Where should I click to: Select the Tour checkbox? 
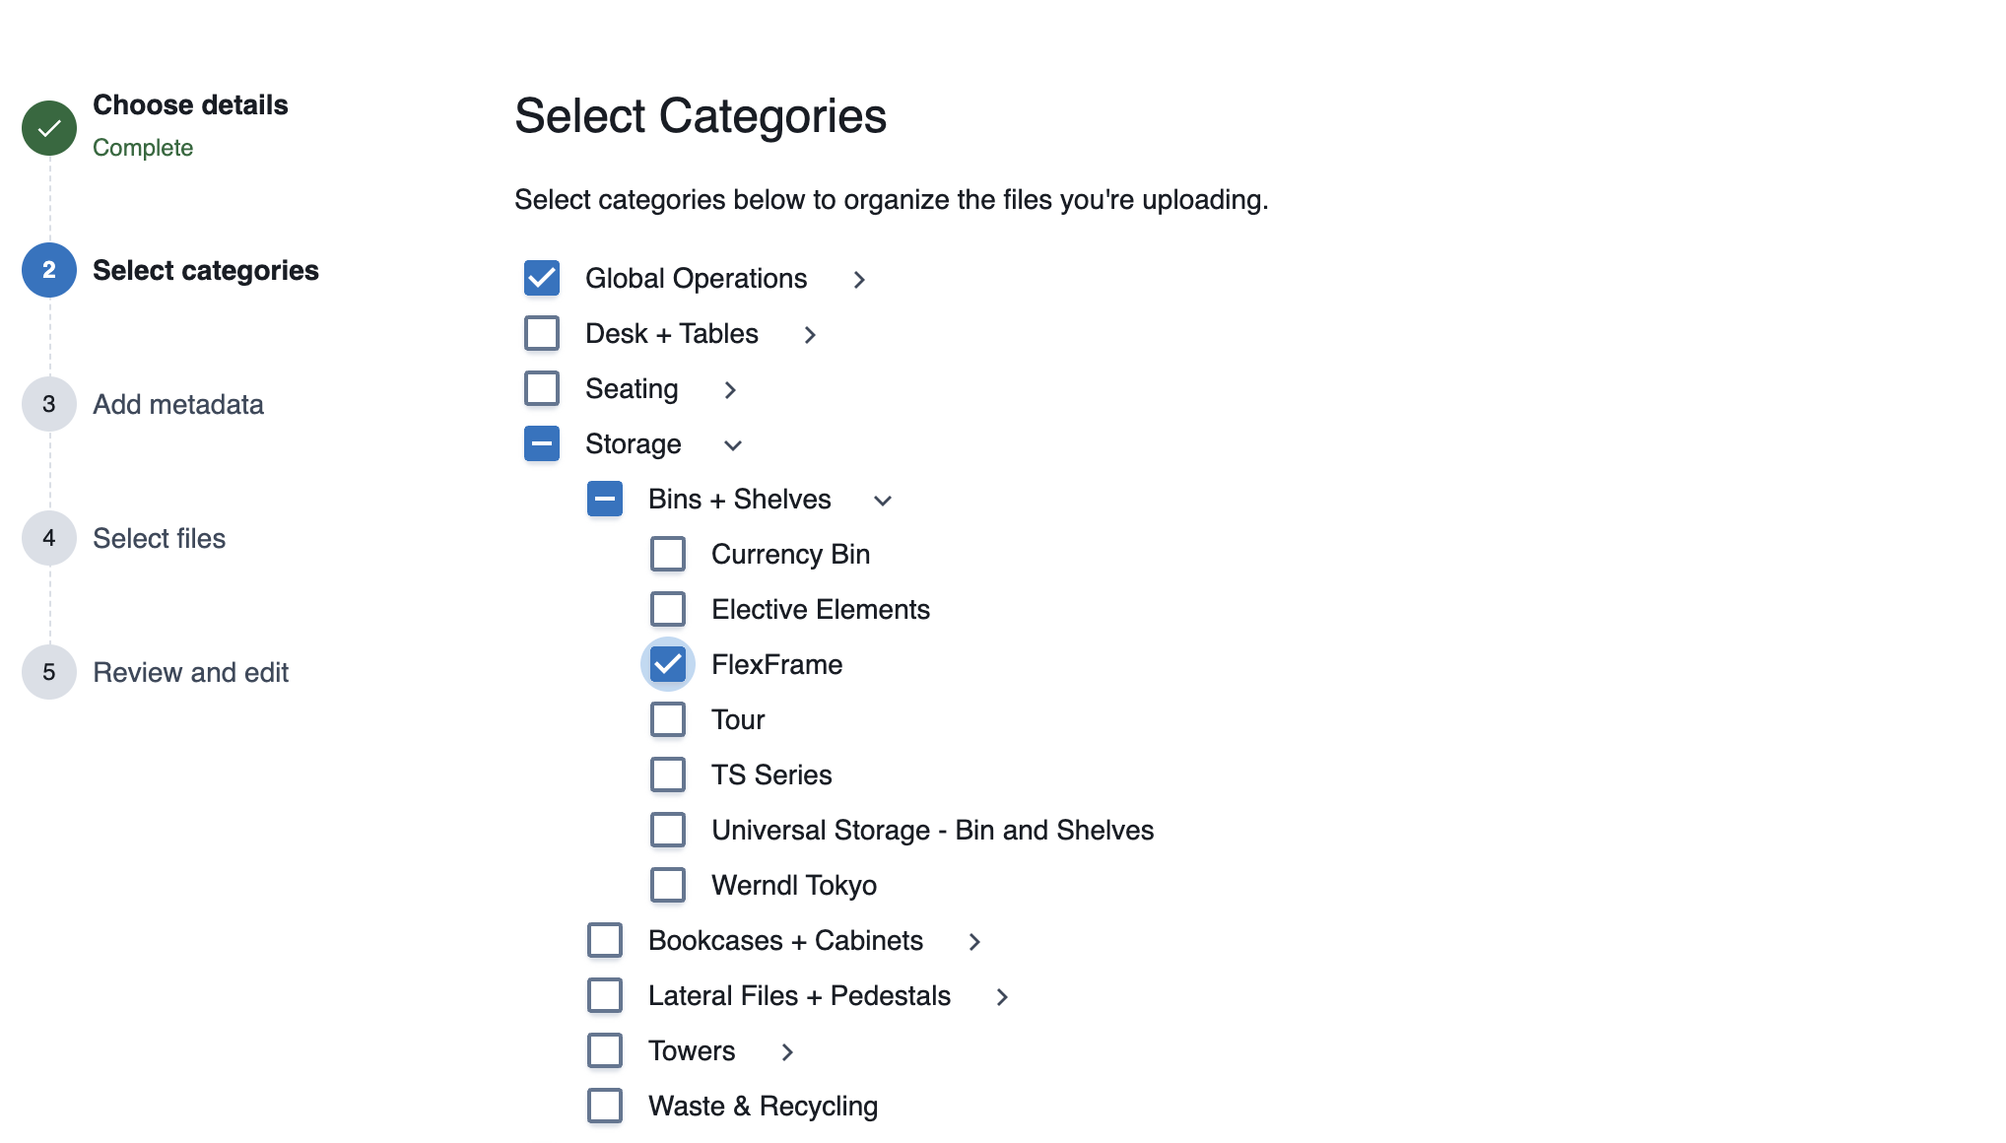point(668,719)
